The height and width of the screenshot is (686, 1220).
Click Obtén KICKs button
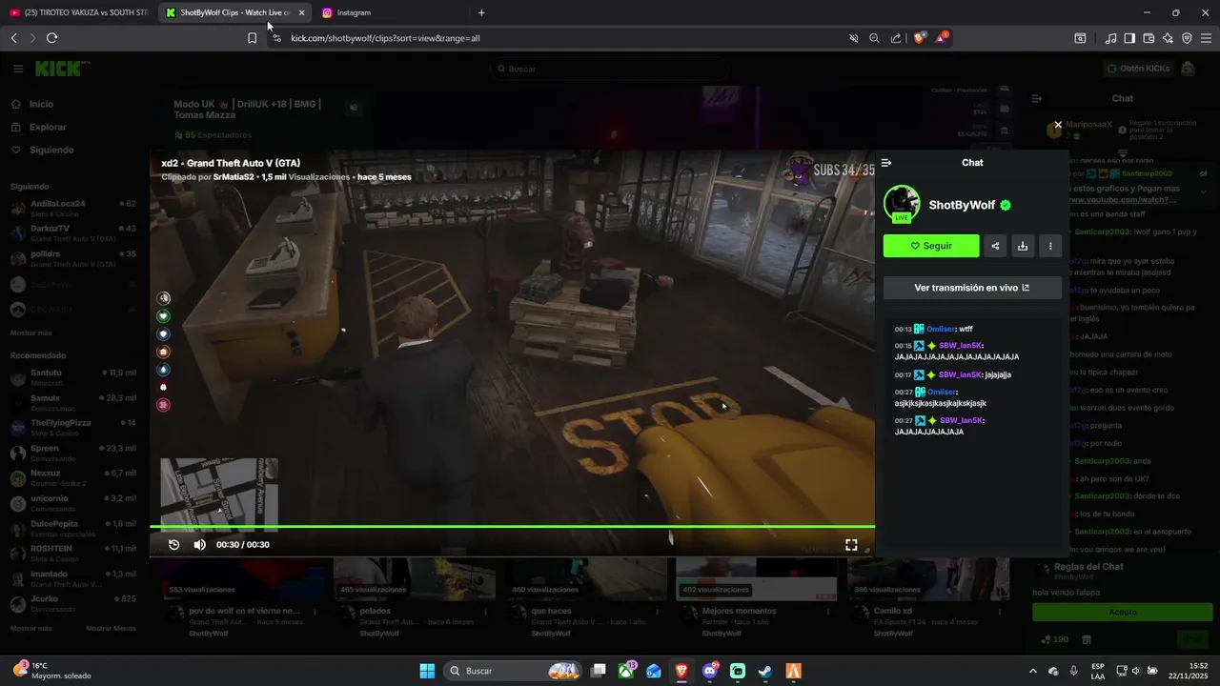coord(1138,69)
